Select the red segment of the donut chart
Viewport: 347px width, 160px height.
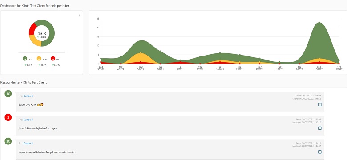(32, 29)
